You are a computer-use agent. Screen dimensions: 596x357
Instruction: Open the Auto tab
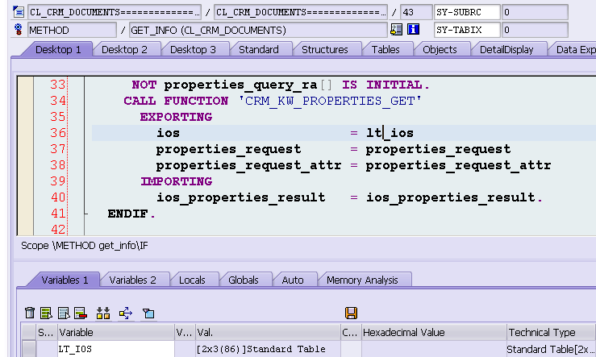pos(293,280)
